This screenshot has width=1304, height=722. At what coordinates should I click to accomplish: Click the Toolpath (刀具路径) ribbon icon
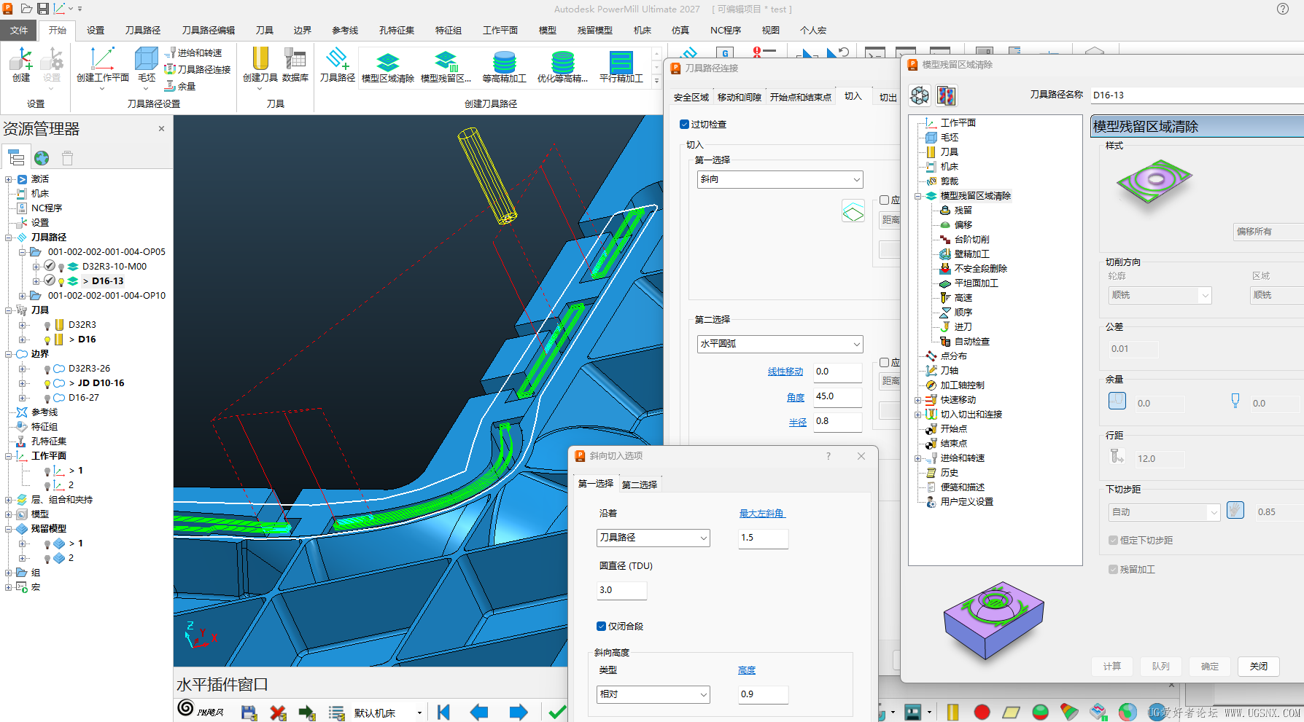(337, 64)
